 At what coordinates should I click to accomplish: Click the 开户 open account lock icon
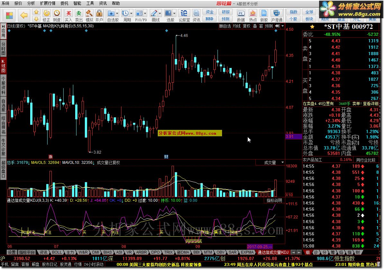[99, 16]
